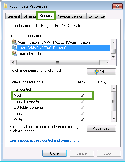Click permissions list scrollbar down arrow
The image size is (125, 162).
(x=114, y=119)
